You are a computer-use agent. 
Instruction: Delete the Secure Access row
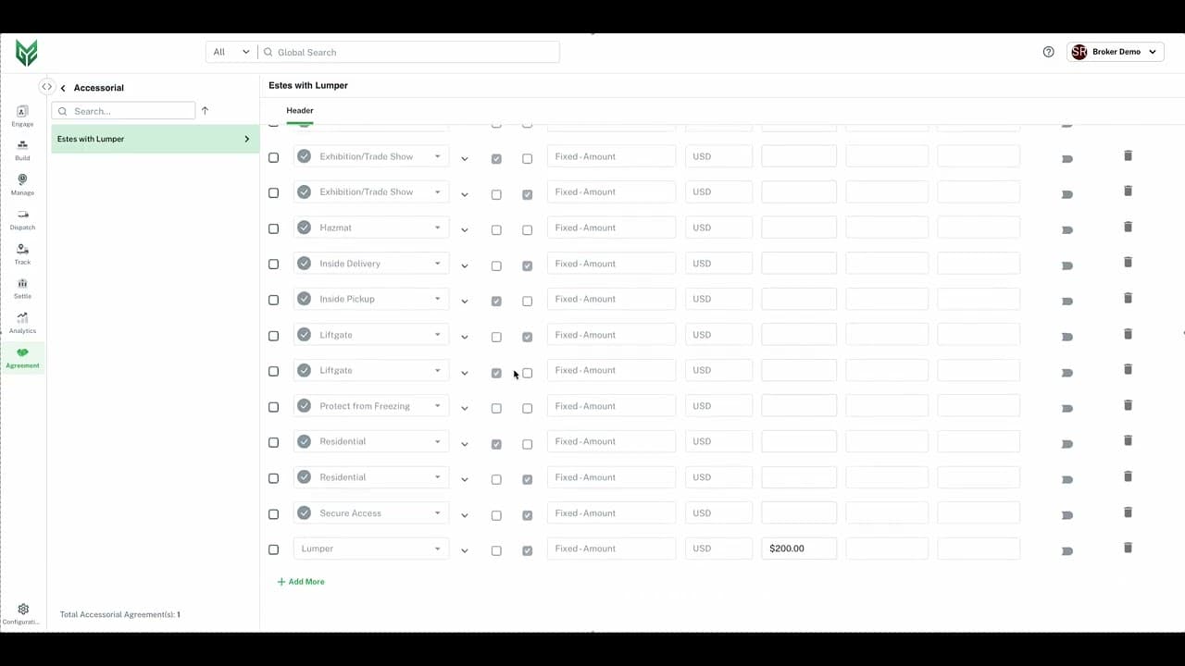click(x=1128, y=512)
